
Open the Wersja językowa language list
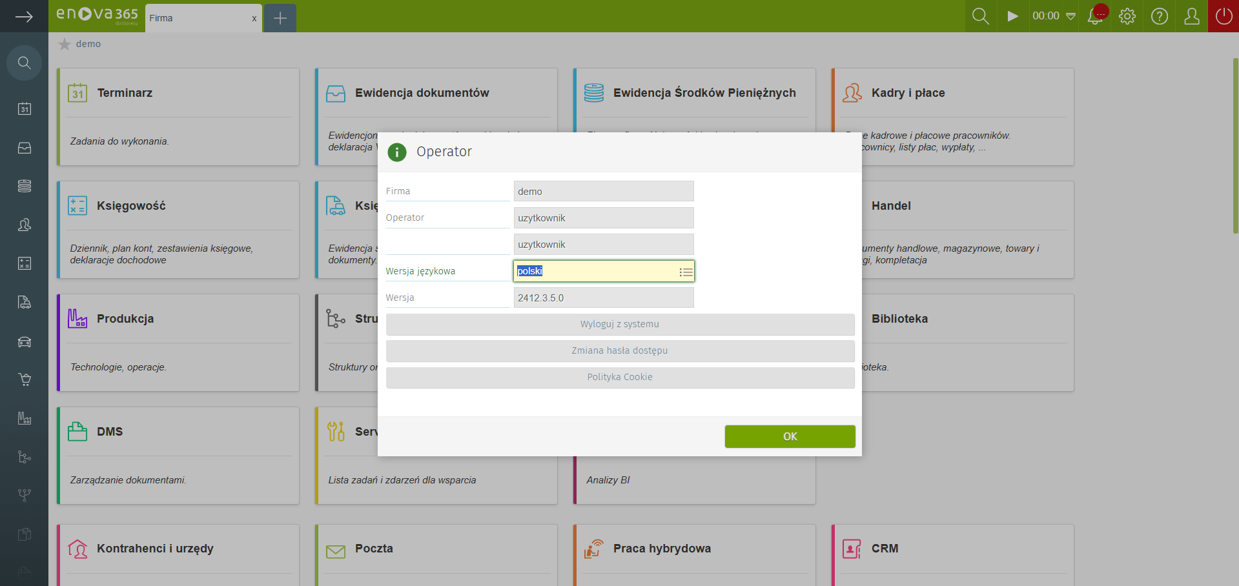click(686, 272)
